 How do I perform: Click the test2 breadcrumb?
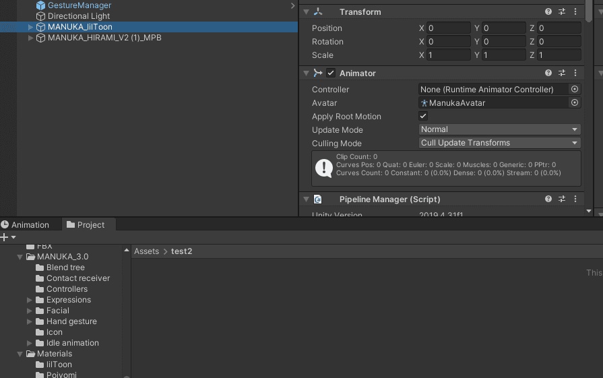181,251
